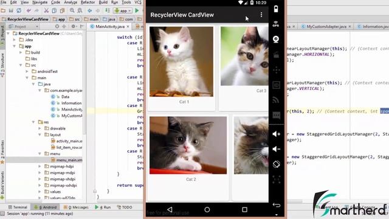This screenshot has height=219, width=389.
Task: Open the Terminal tool window
Action: tap(18, 207)
